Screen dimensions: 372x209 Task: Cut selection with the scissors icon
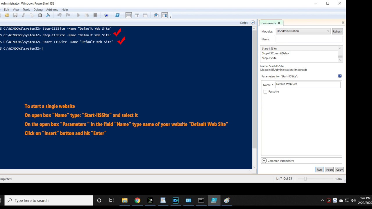(24, 15)
